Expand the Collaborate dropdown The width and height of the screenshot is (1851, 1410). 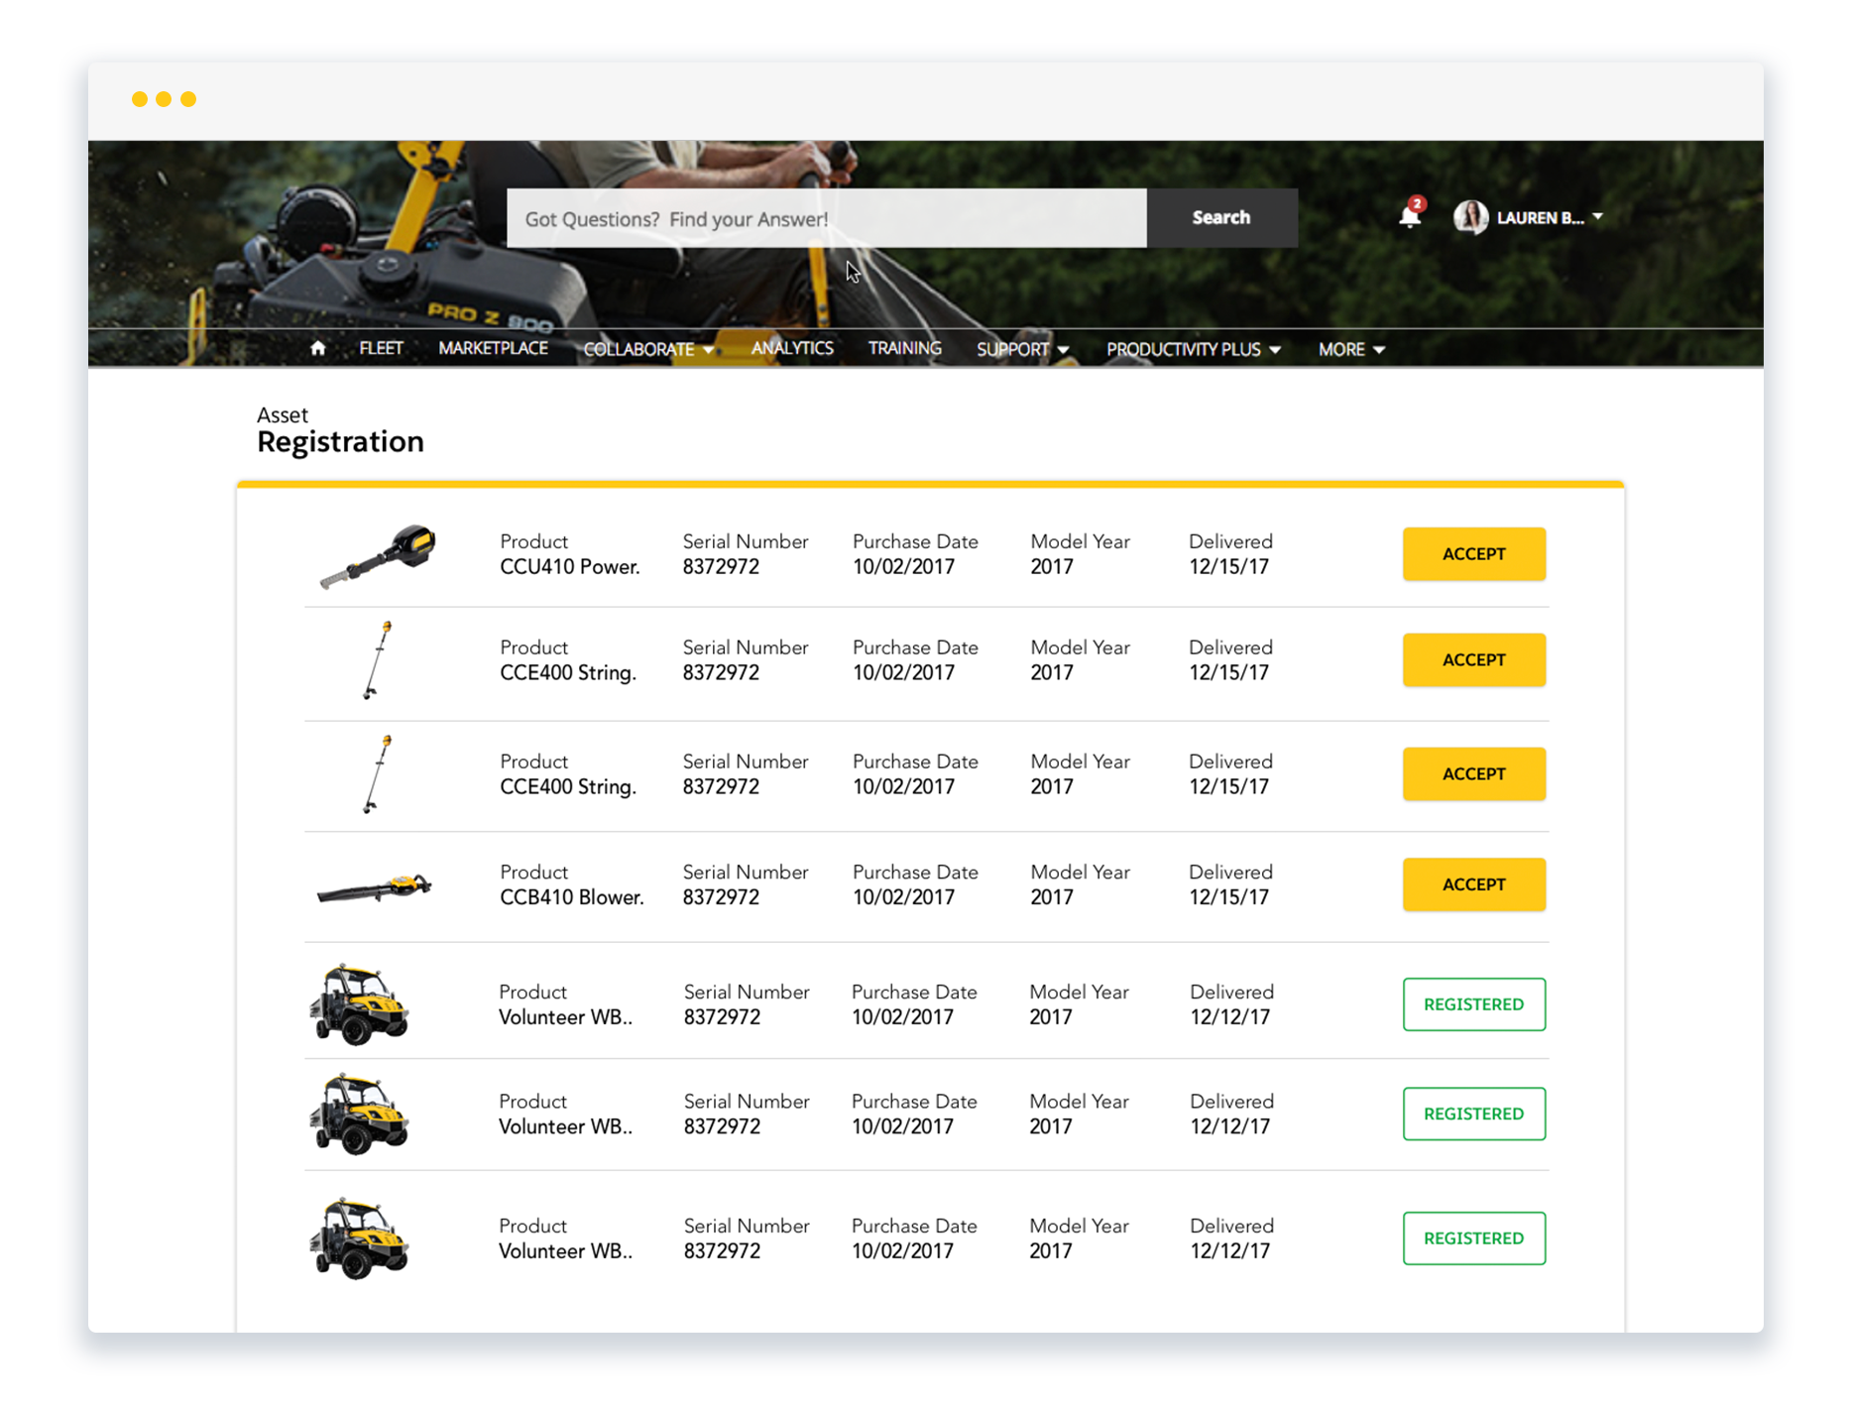pos(648,349)
